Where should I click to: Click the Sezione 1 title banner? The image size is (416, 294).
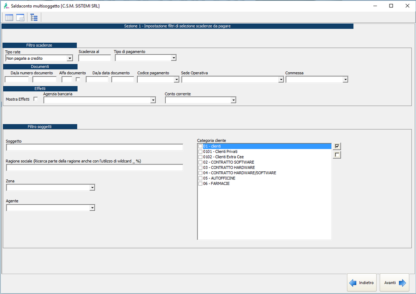pos(177,26)
